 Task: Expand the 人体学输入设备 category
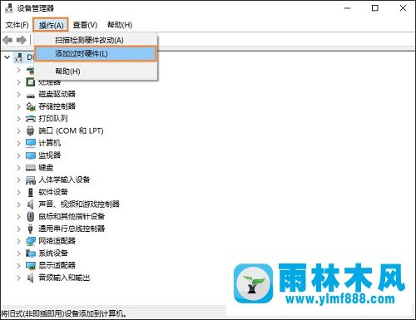coord(18,180)
